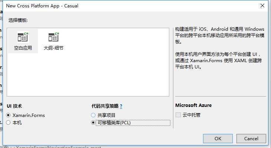Choose the Xamarin.Forms radio button
The image size is (271, 148).
coord(9,115)
